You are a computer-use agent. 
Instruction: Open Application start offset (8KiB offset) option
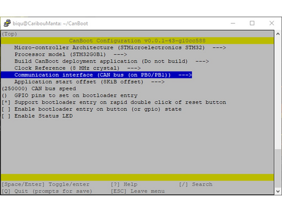click(90, 82)
